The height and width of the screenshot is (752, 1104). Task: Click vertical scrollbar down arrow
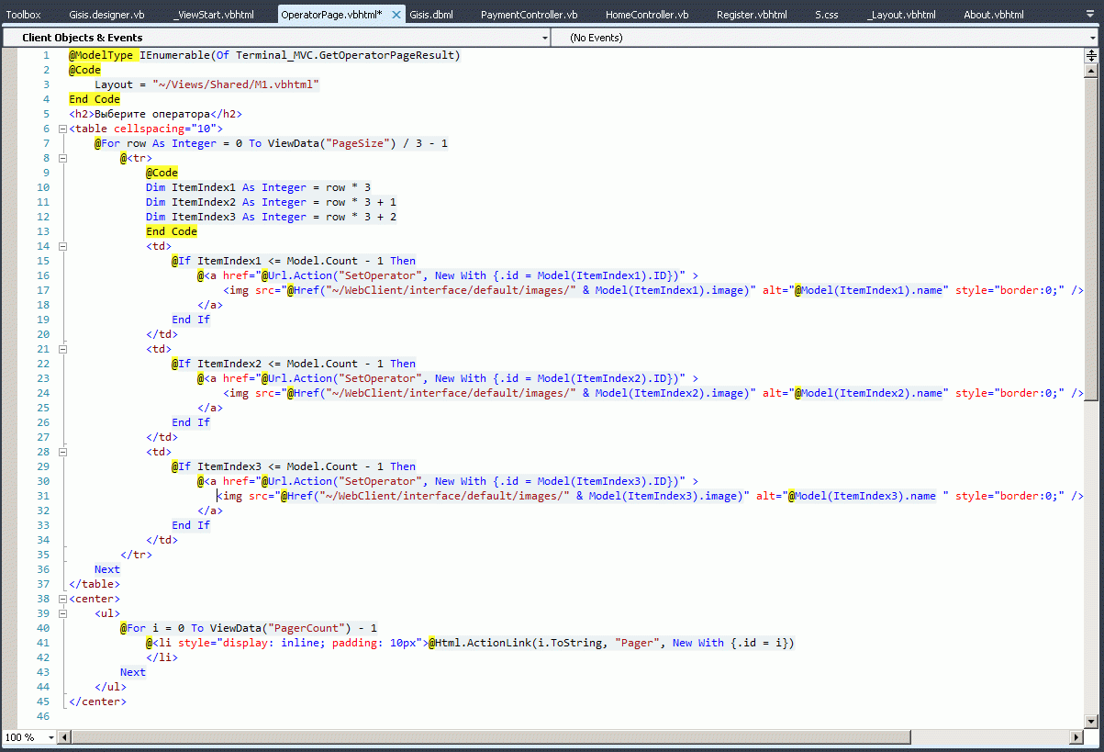(x=1091, y=723)
